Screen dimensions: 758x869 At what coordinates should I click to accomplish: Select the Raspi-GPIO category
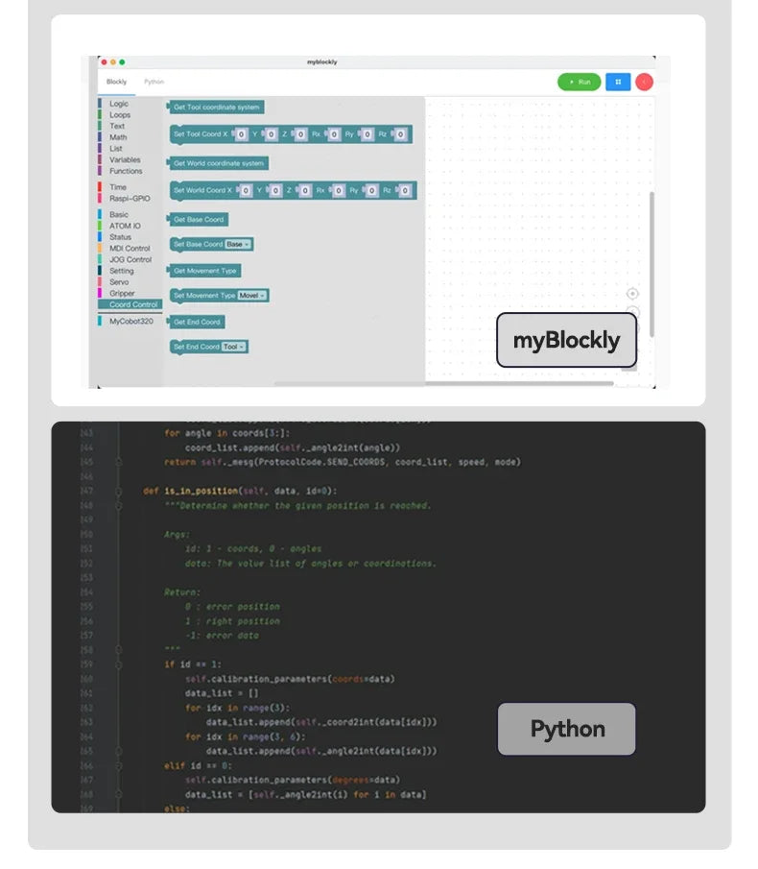point(130,199)
